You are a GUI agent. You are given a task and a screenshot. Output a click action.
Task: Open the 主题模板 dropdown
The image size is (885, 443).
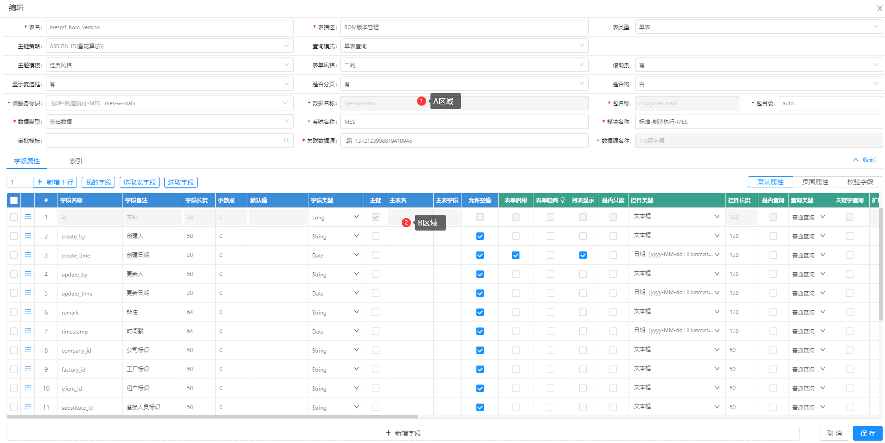click(170, 65)
